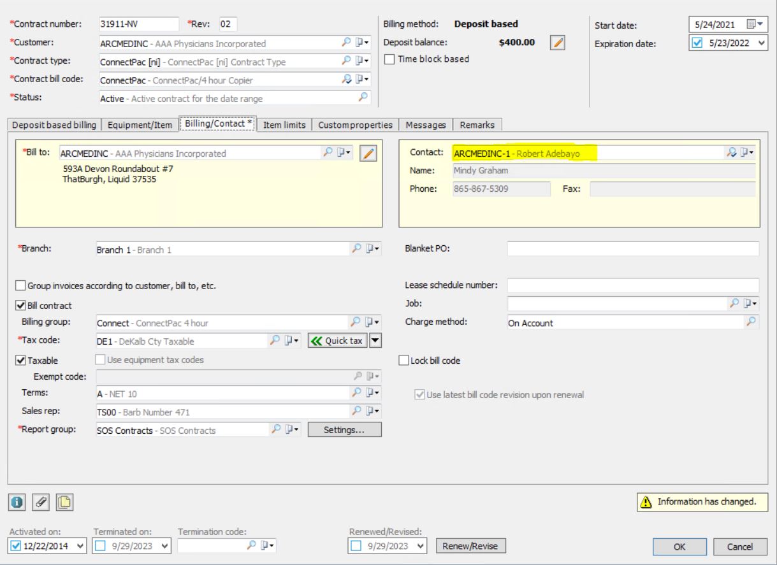The height and width of the screenshot is (565, 777).
Task: Open the Customer field flag menu
Action: tap(363, 43)
